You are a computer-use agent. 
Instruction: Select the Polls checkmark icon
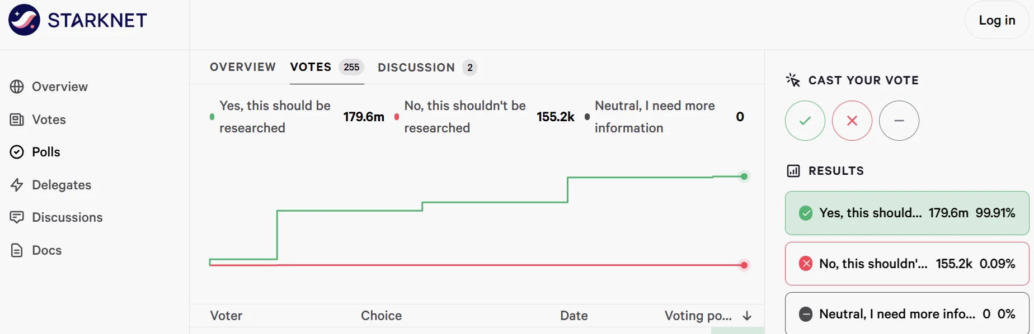pyautogui.click(x=17, y=152)
